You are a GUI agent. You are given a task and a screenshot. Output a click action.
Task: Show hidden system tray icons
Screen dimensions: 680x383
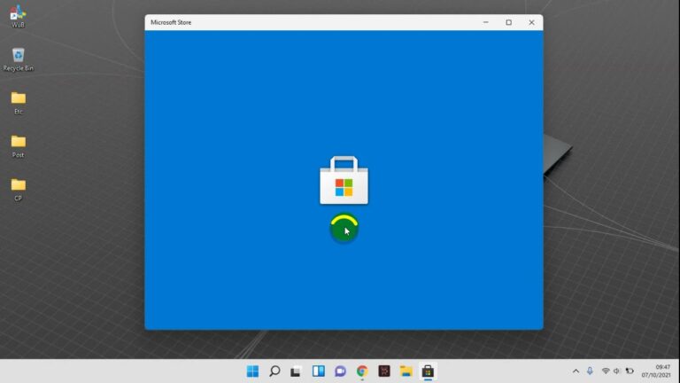coord(576,371)
